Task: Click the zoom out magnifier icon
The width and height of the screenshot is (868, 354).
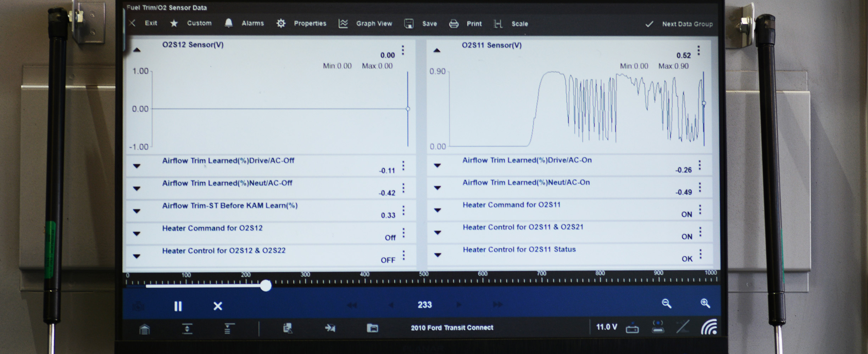Action: pos(666,303)
